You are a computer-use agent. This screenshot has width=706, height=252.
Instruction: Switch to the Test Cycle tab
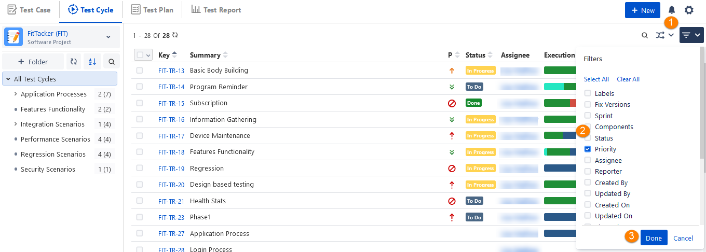(x=91, y=10)
